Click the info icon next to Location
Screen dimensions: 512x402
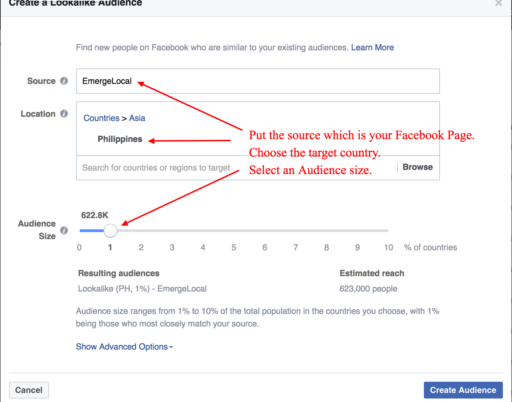tap(64, 113)
